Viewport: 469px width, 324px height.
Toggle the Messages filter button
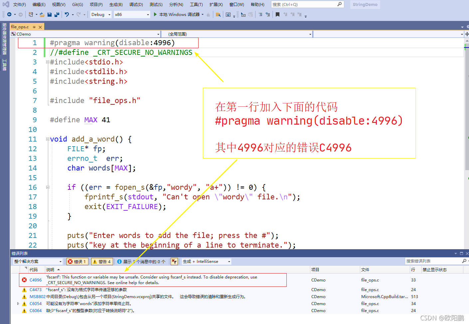(142, 262)
